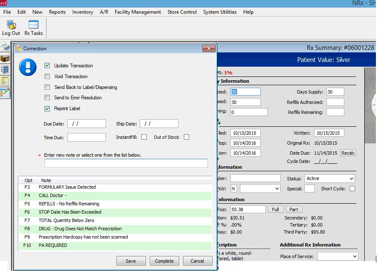Open the New menu

coord(37,12)
